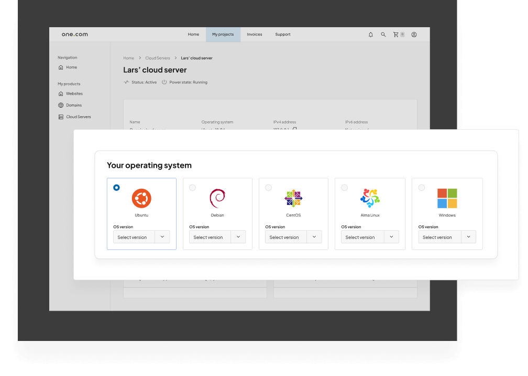
Task: Click 'Status: Active' text
Action: tap(144, 83)
